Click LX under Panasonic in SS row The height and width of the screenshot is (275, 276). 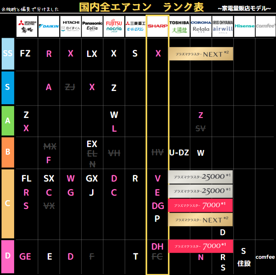(x=92, y=54)
